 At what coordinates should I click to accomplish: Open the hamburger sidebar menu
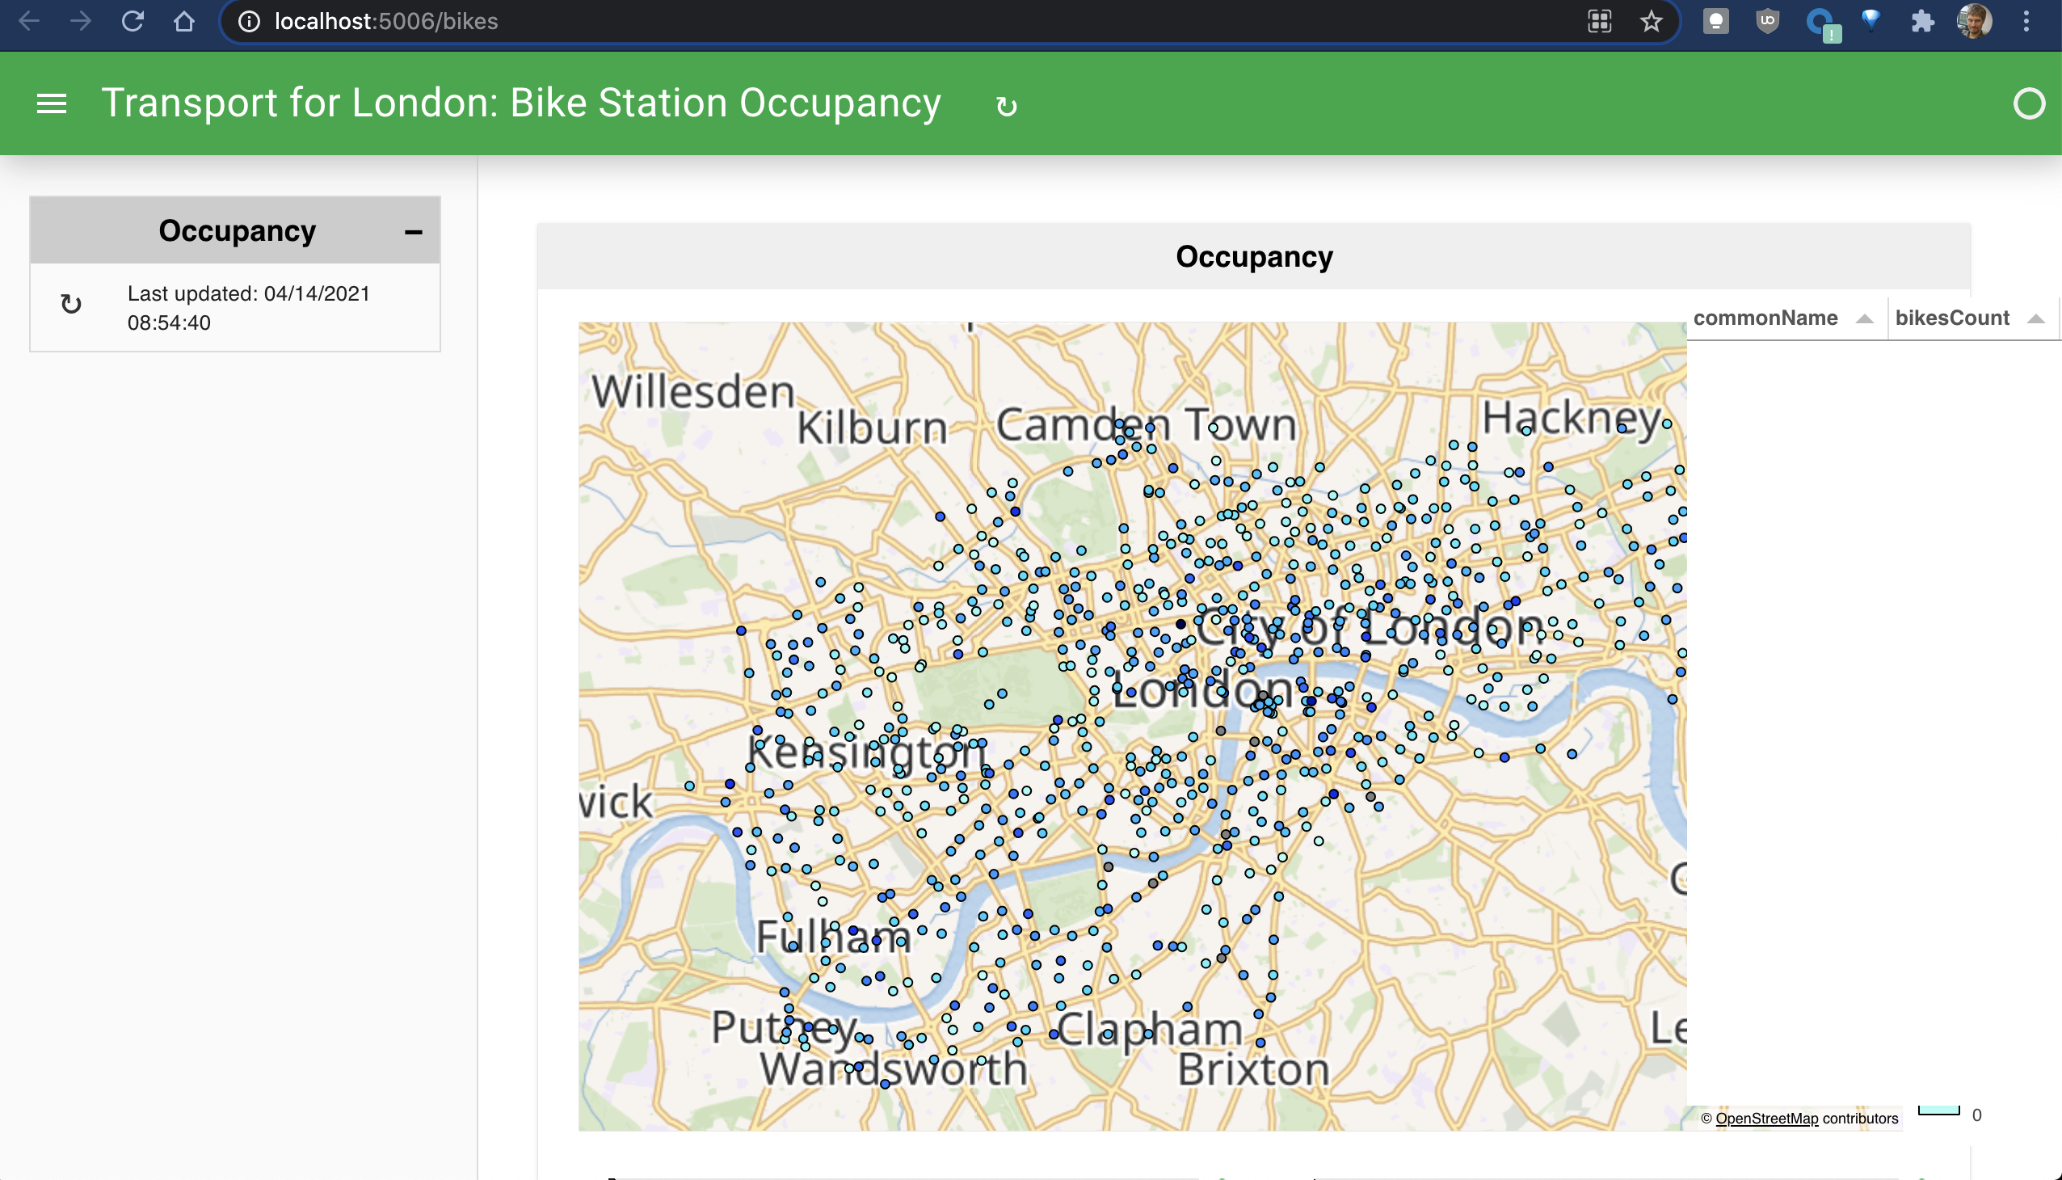pyautogui.click(x=52, y=103)
